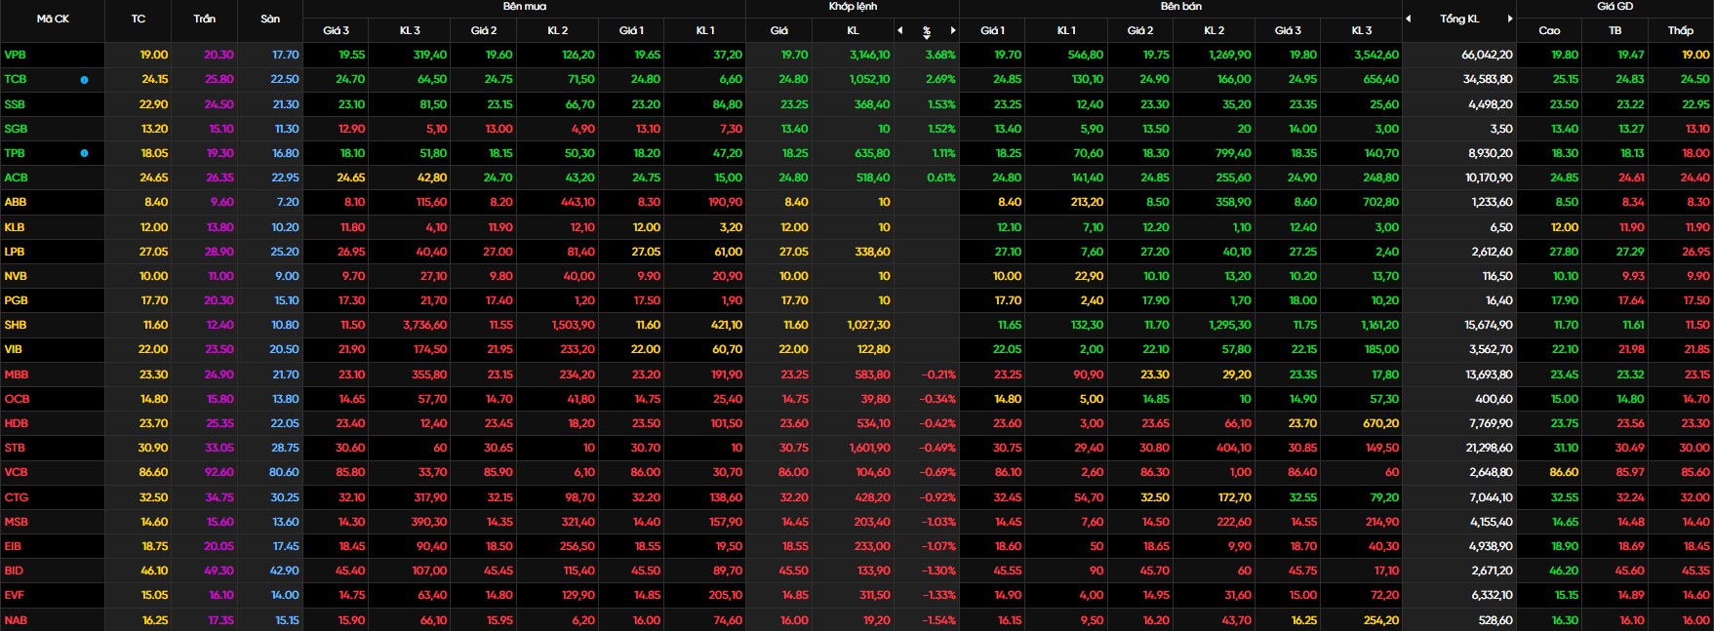Click the KL header under Khớp lệnh

[x=853, y=30]
